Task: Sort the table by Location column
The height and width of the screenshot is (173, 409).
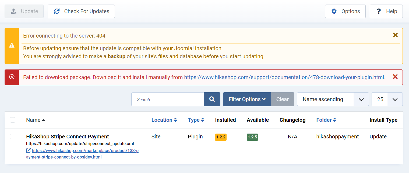Action: tap(164, 120)
